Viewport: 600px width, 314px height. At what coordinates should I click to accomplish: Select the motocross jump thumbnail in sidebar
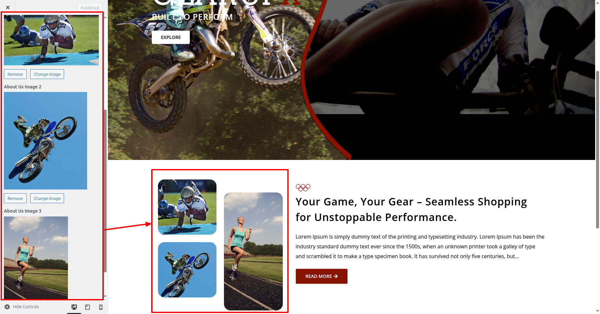click(x=46, y=141)
